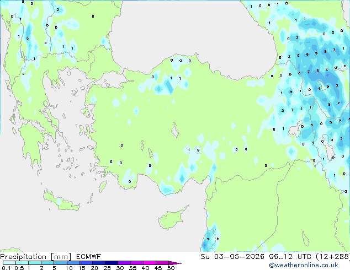This screenshot has height=270, width=350.
Task: Click the above-50 mm legend arrow tip
Action: (x=175, y=263)
